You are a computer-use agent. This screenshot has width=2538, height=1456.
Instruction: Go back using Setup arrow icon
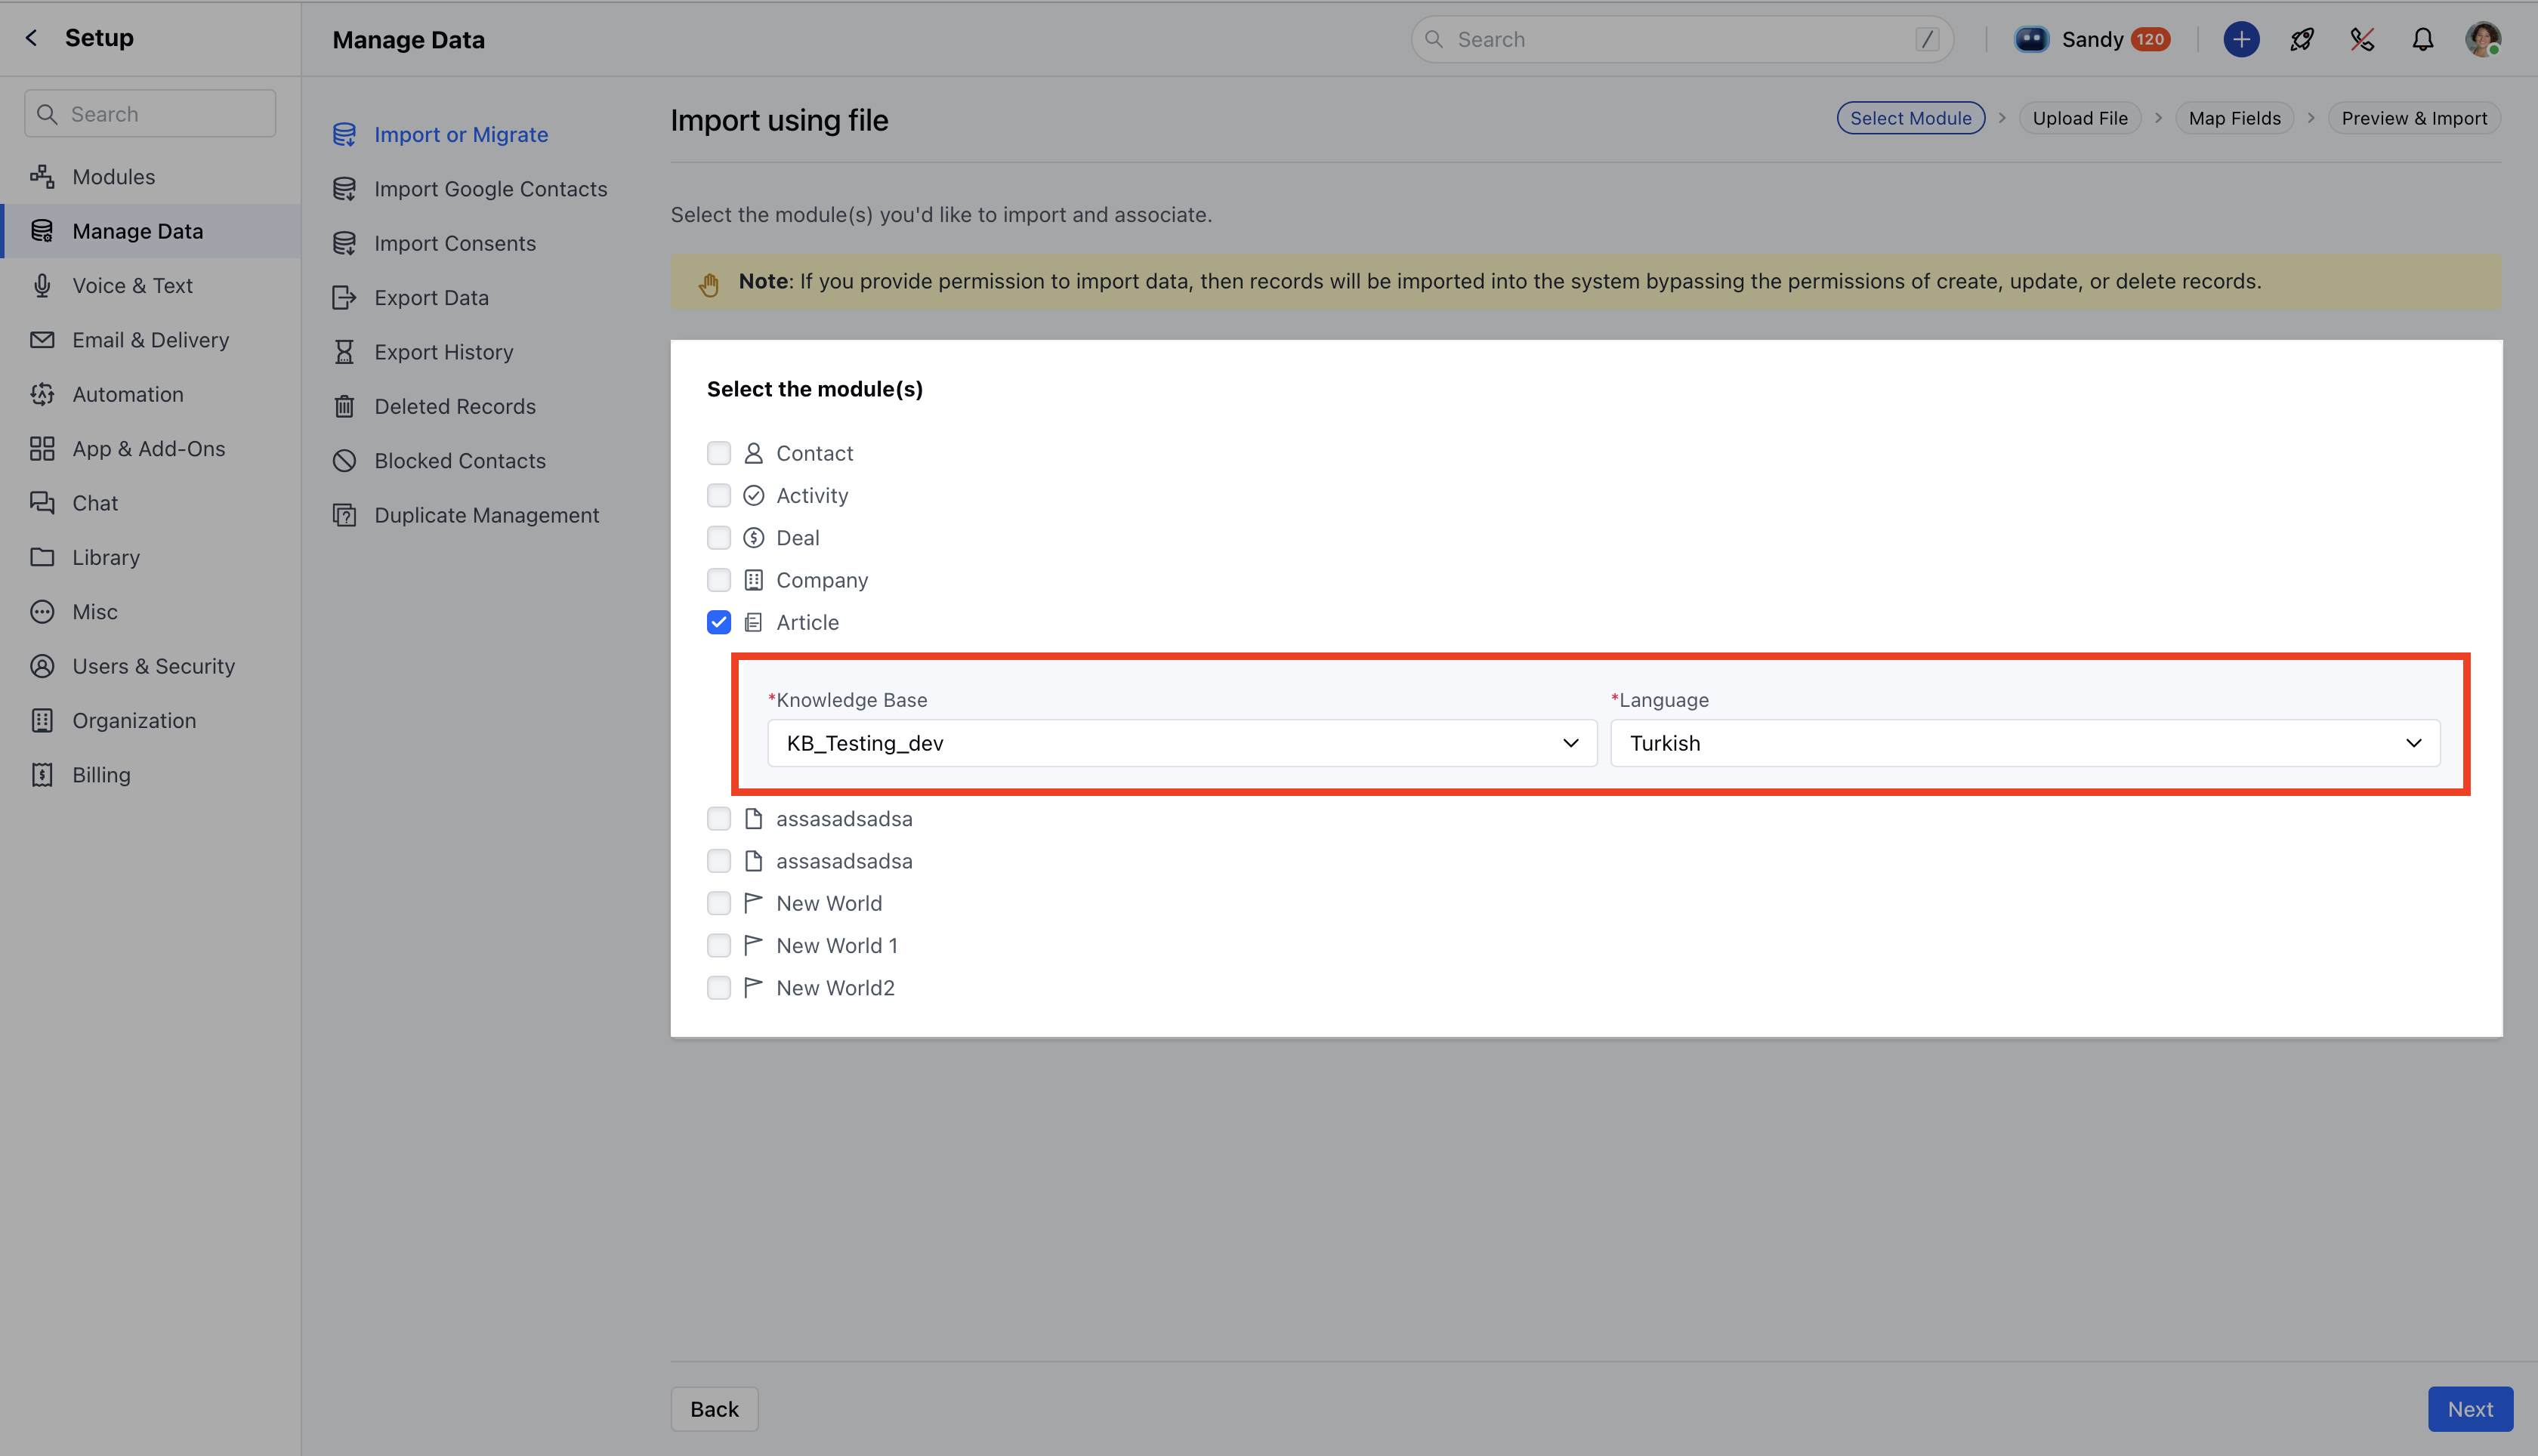tap(32, 38)
